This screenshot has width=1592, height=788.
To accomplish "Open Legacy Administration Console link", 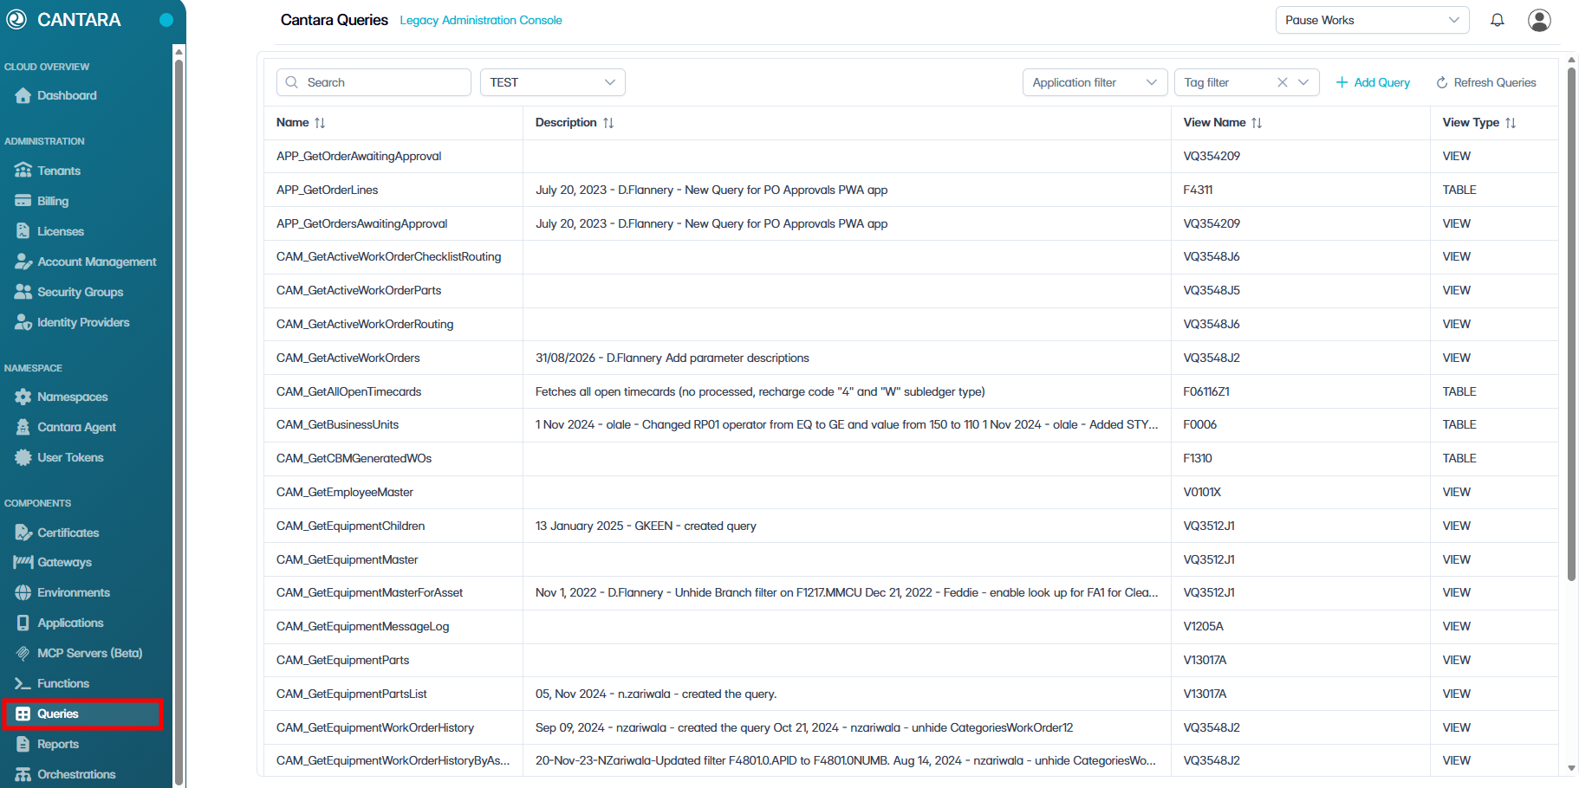I will point(481,20).
